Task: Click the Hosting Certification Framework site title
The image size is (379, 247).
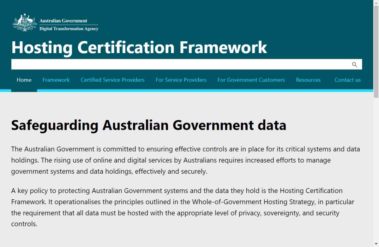Action: click(x=139, y=47)
